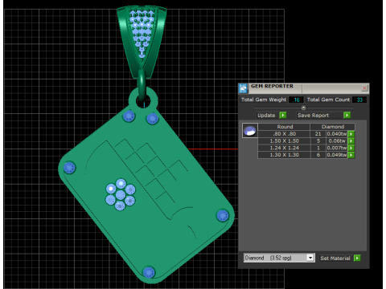
Task: Click the green arrow for 1.30 X 1.30 row
Action: [x=351, y=155]
